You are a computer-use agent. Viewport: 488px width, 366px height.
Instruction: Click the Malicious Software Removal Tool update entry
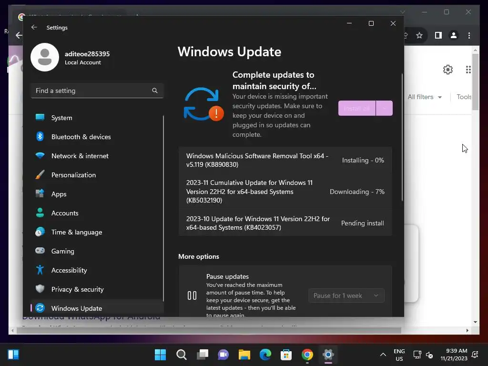point(285,160)
